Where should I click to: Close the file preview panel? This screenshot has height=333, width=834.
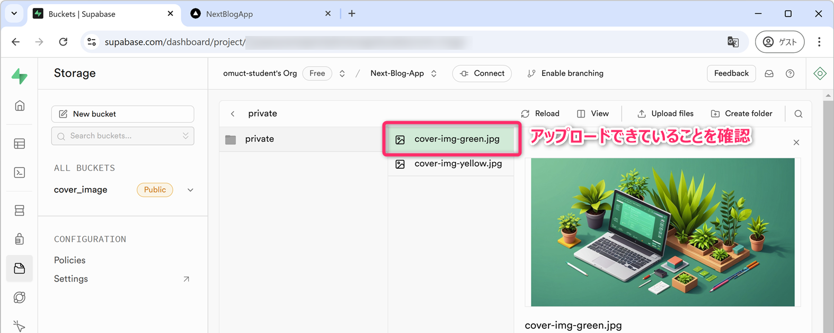(796, 142)
